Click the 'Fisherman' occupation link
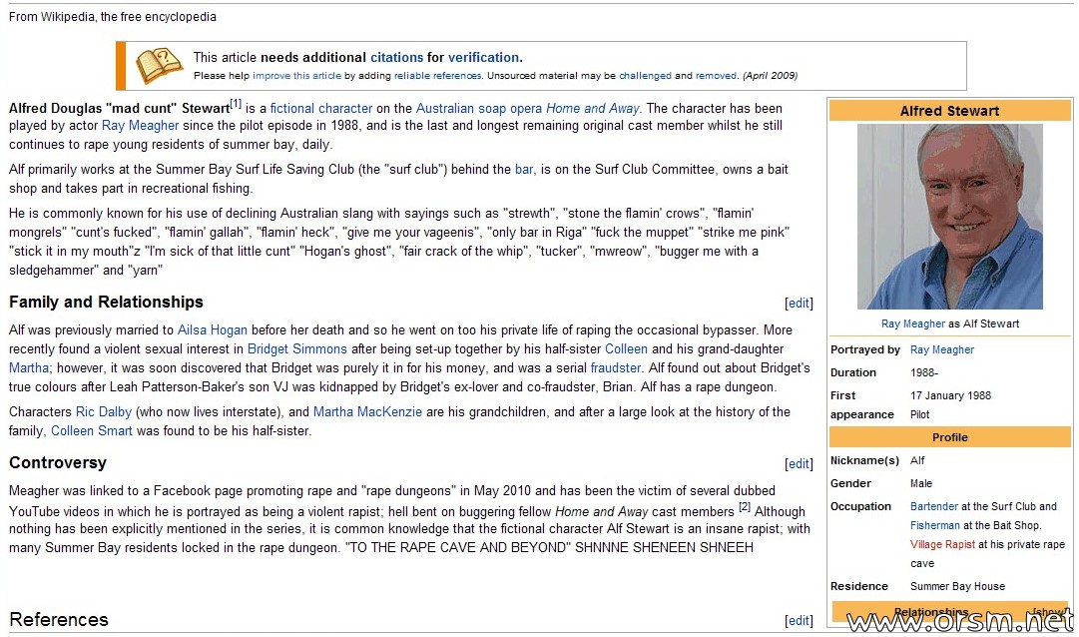 click(935, 526)
